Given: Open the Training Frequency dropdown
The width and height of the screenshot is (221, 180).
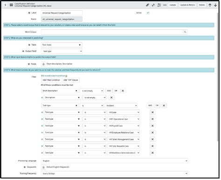Looking at the screenshot, I should pos(114,173).
